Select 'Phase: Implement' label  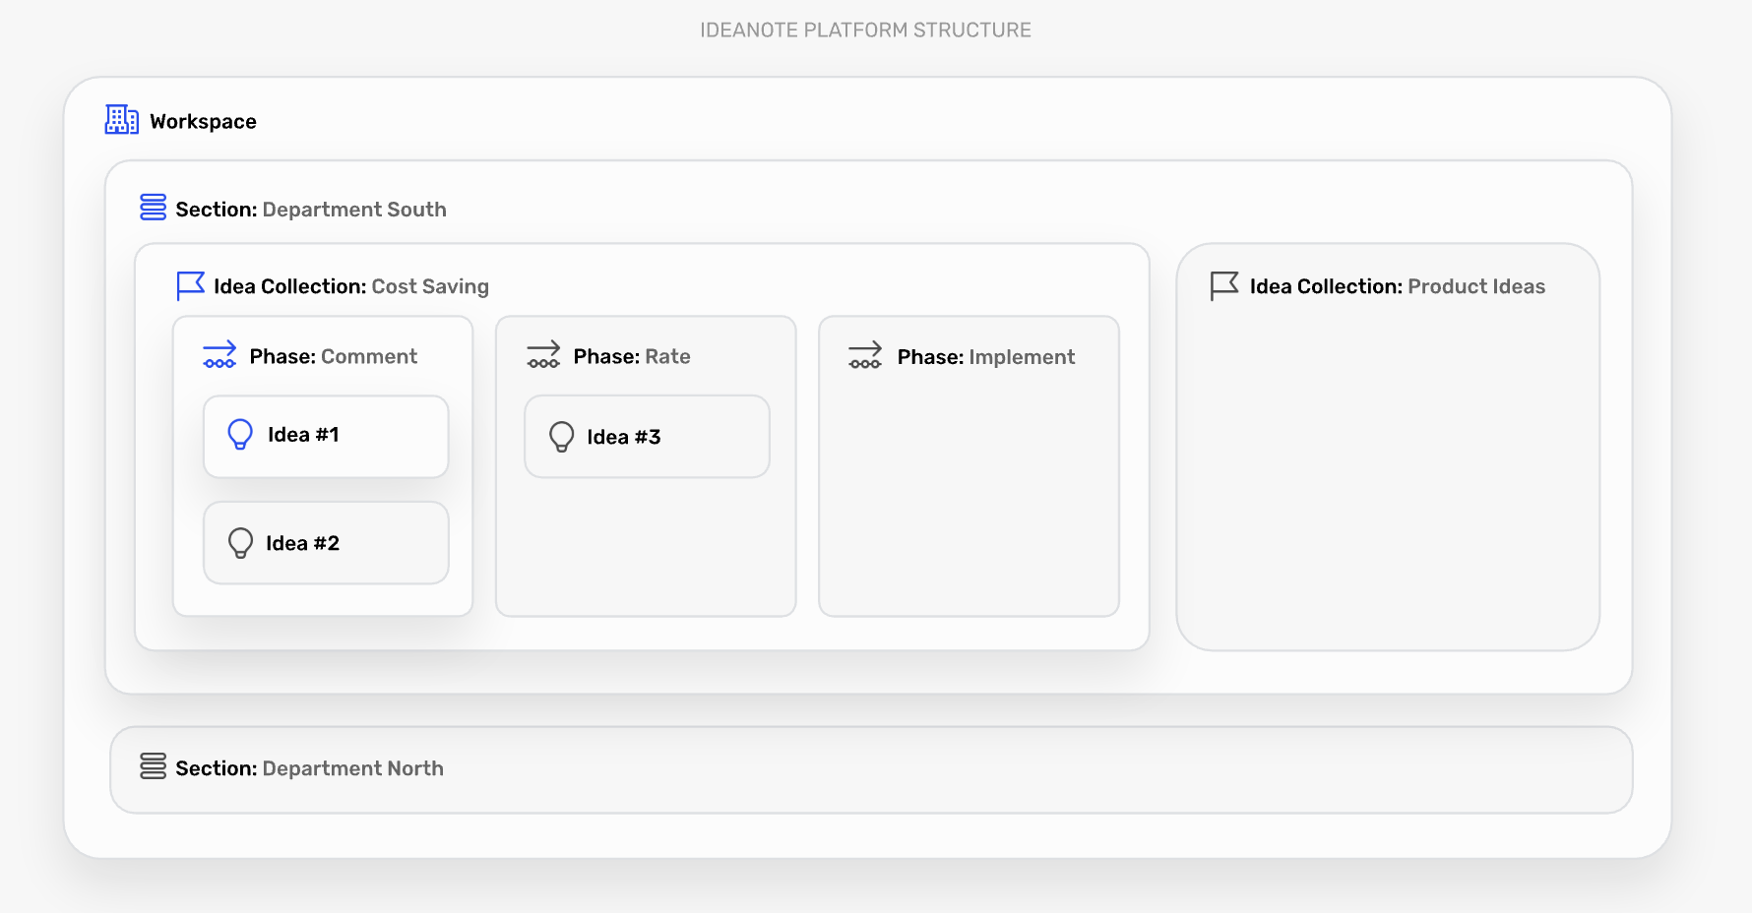[986, 357]
